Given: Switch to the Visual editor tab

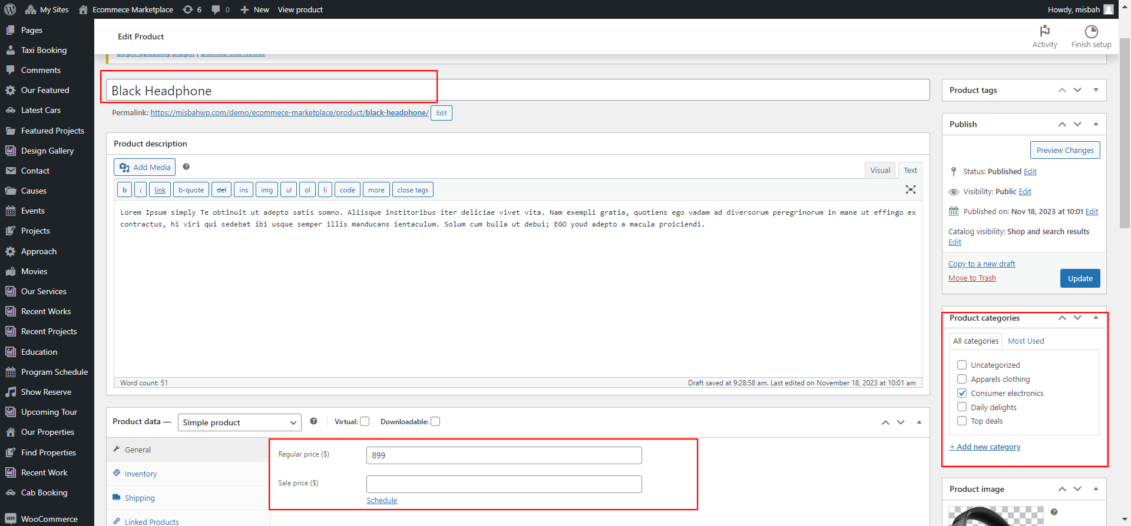Looking at the screenshot, I should point(879,171).
